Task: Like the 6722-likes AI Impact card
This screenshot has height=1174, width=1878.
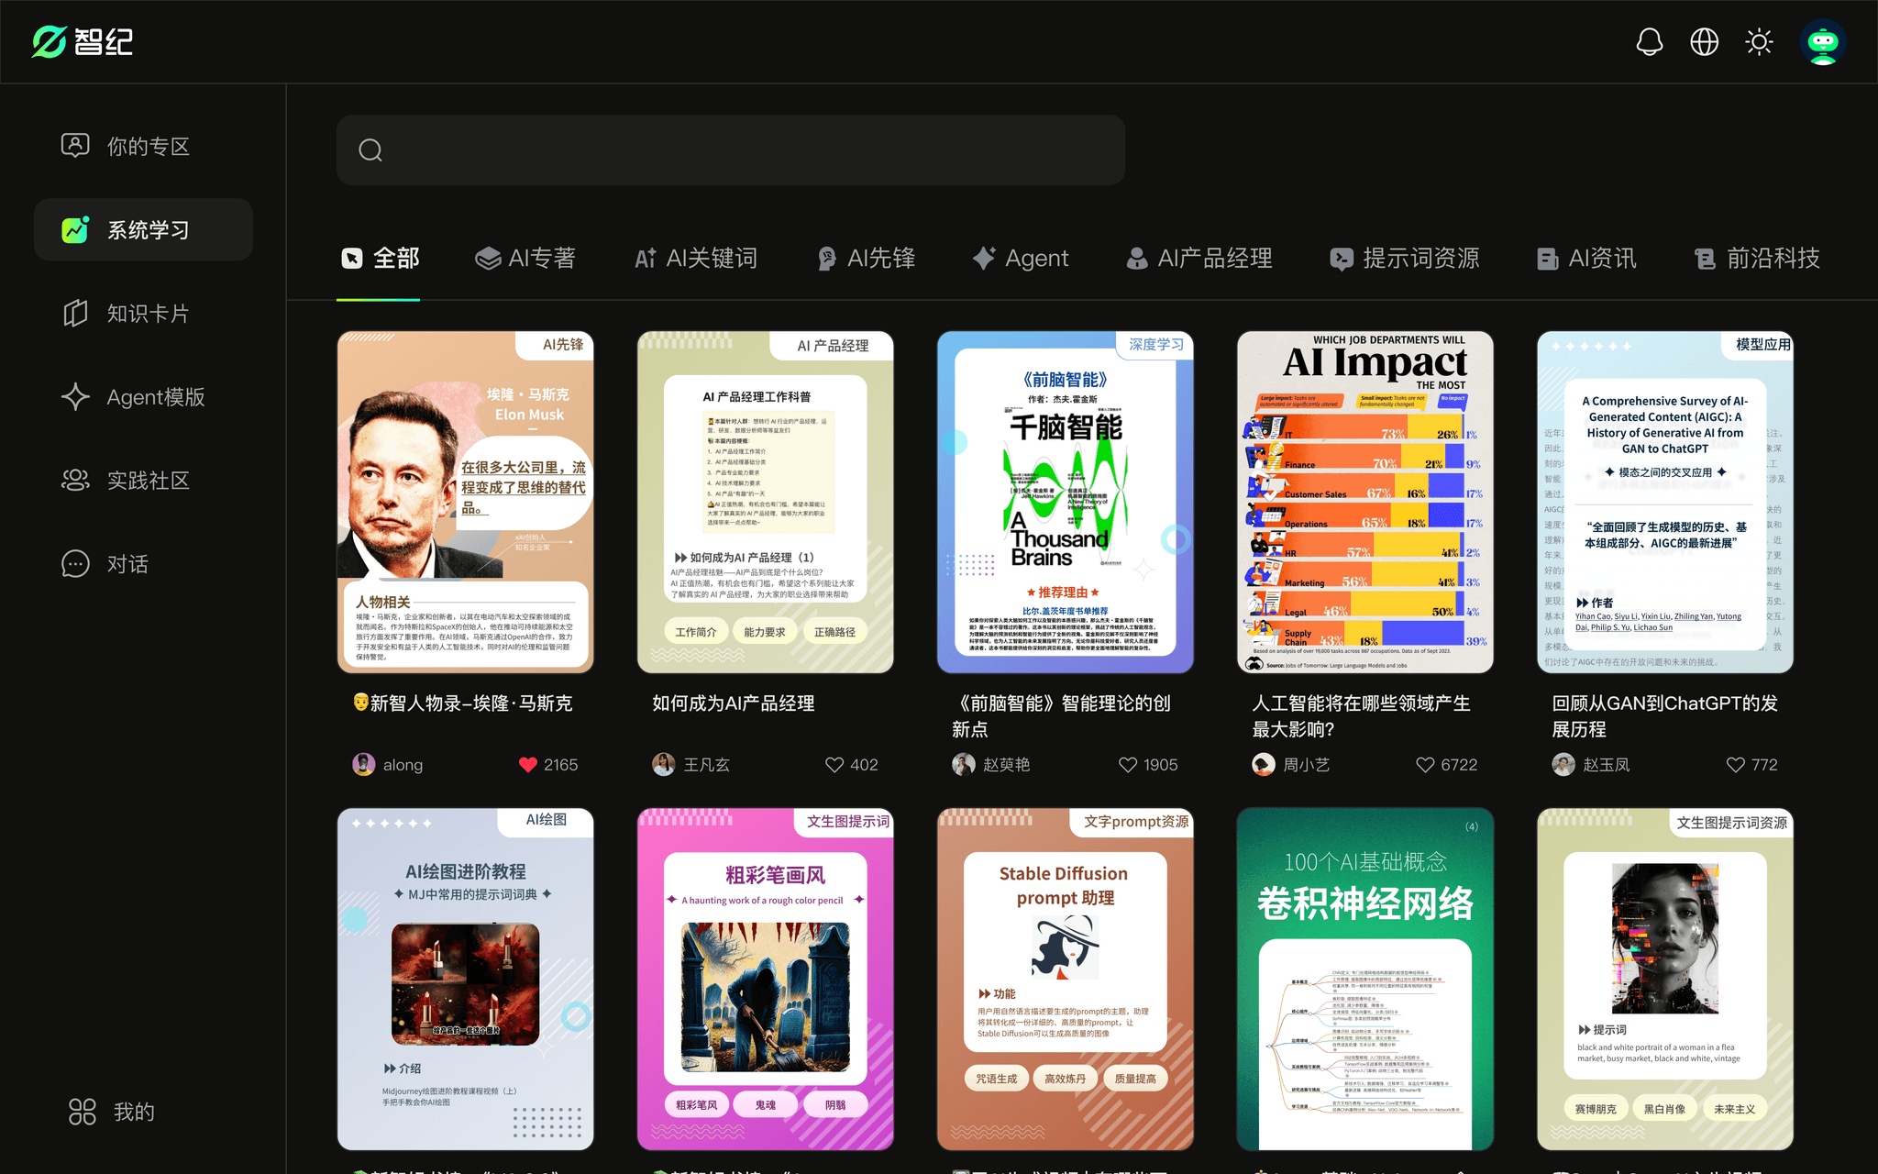Action: click(x=1424, y=765)
